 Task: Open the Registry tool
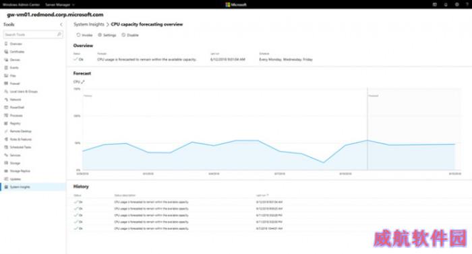15,123
